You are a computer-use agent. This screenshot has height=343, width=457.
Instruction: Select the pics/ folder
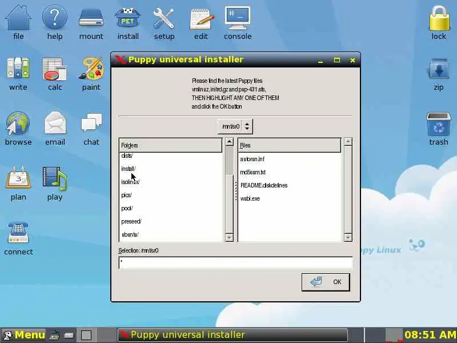[x=126, y=195]
